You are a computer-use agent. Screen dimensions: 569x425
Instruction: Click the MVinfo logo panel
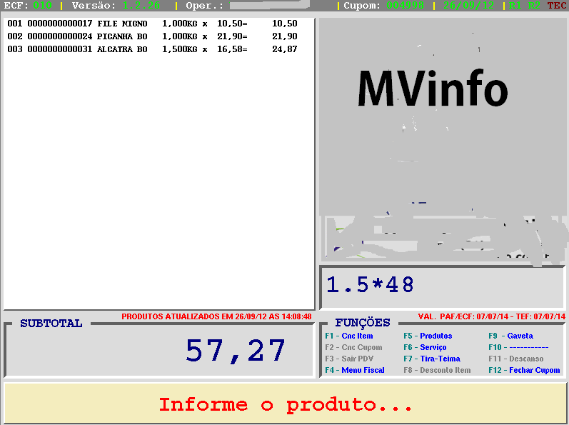pos(442,140)
